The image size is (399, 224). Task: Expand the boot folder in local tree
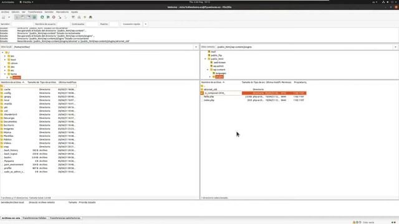5,60
